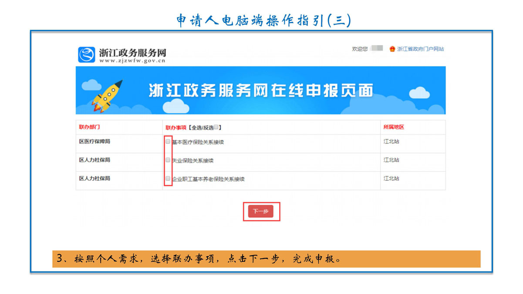Click the banner title 浙江政务服务网在线申报页面

[x=261, y=90]
